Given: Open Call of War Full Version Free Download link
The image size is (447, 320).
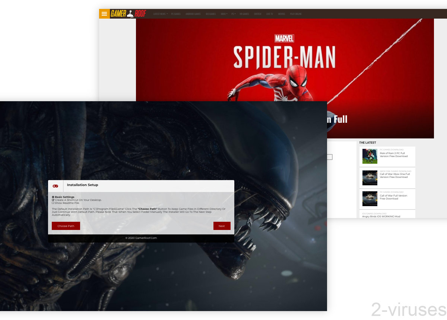Looking at the screenshot, I should coord(393,197).
